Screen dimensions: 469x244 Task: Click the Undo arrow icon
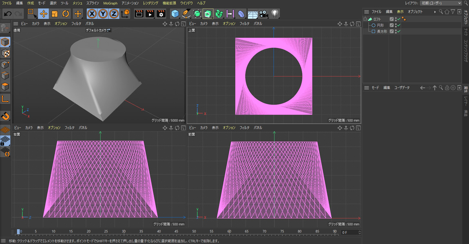coord(8,14)
